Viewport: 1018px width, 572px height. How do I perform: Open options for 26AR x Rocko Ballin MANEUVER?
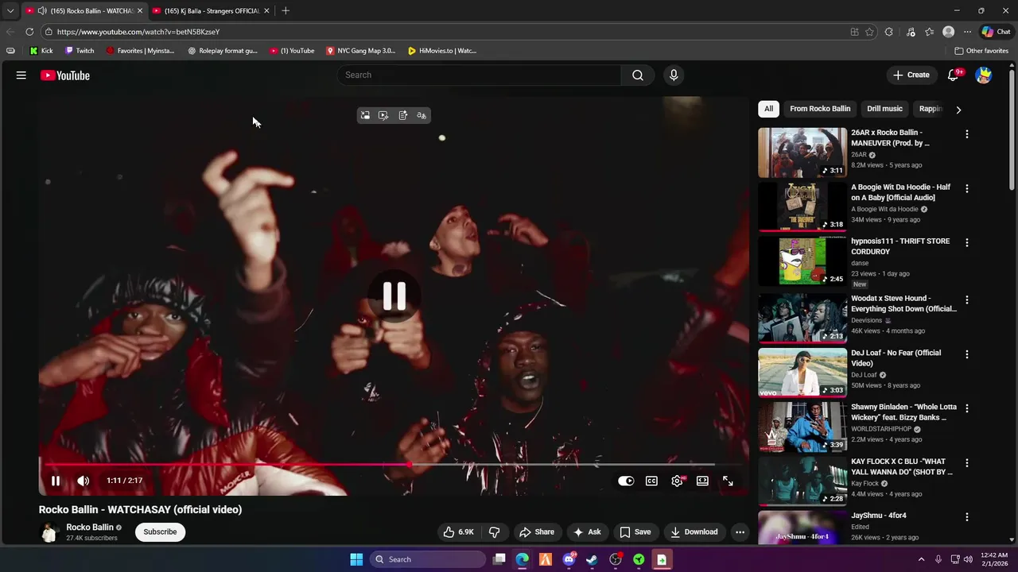[967, 134]
